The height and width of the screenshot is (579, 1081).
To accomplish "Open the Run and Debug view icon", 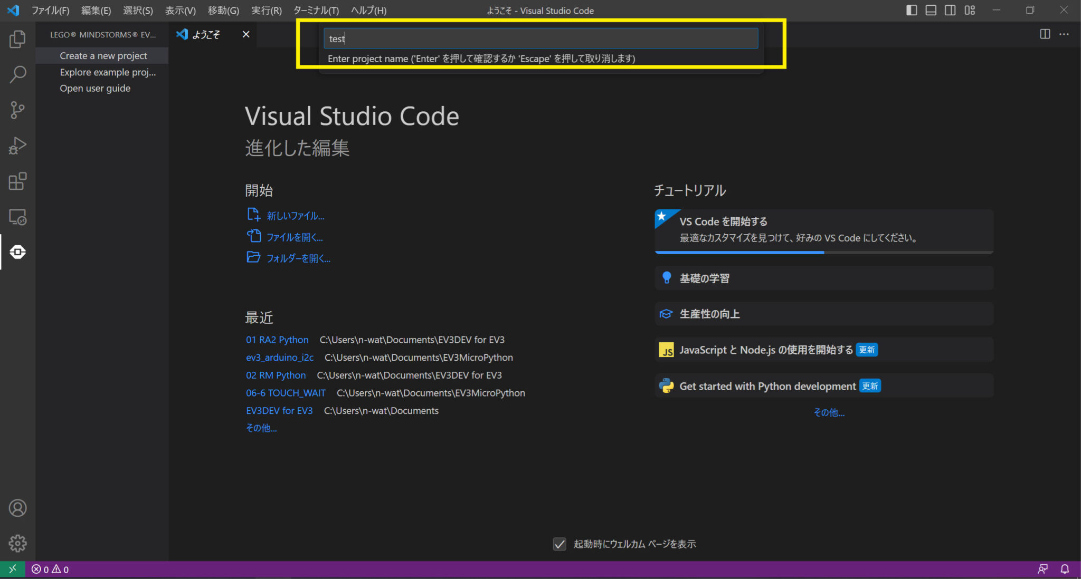I will pos(17,146).
